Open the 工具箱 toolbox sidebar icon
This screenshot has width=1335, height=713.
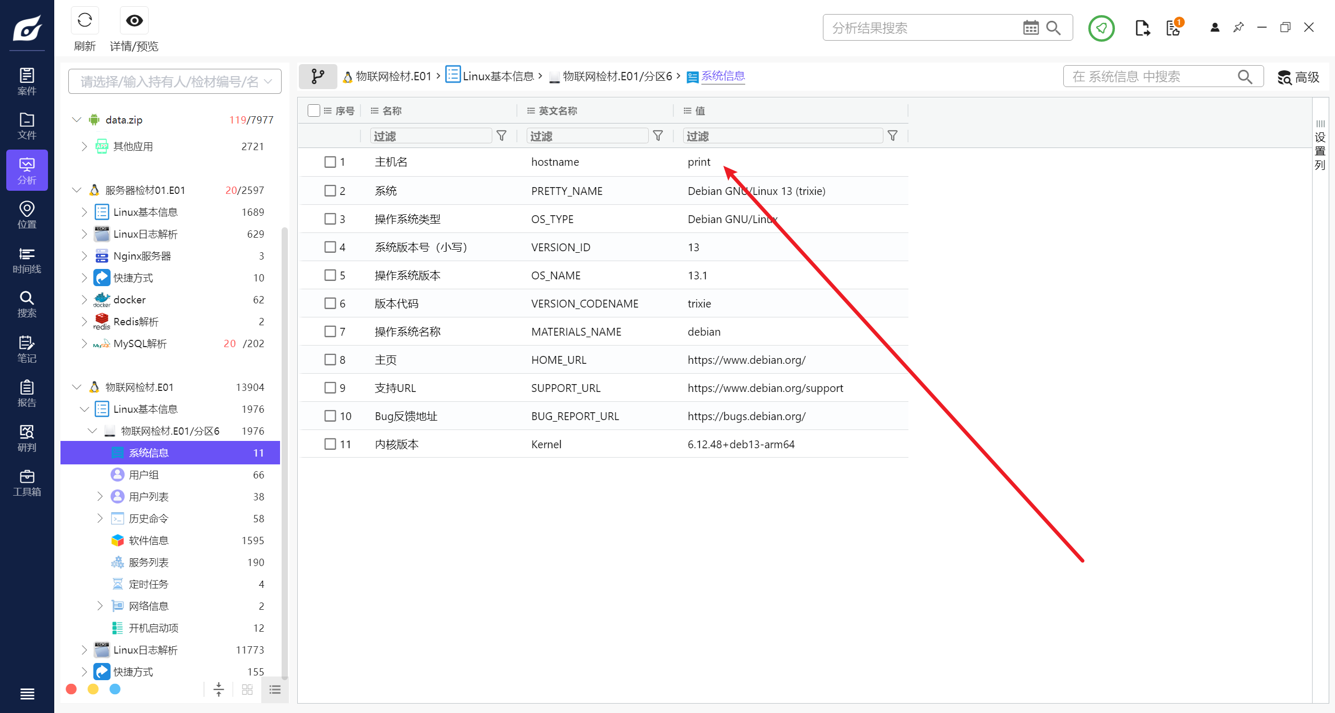click(27, 483)
